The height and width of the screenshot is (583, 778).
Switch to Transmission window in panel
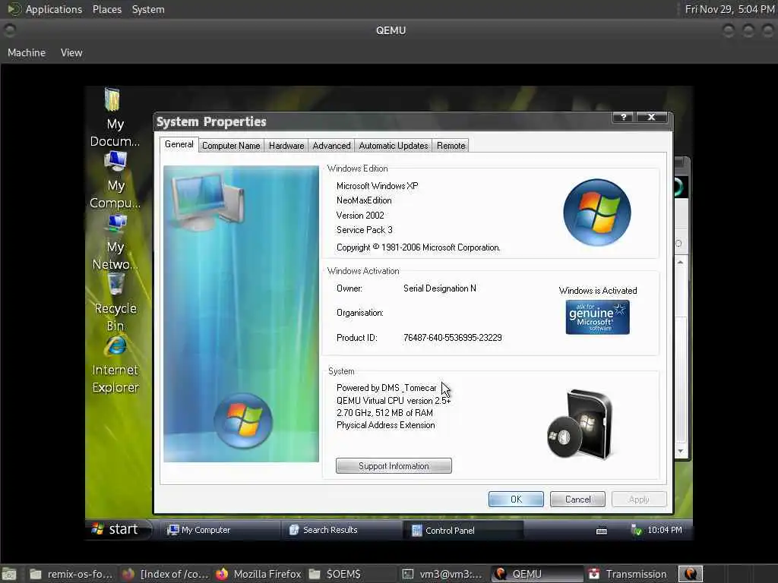point(628,574)
